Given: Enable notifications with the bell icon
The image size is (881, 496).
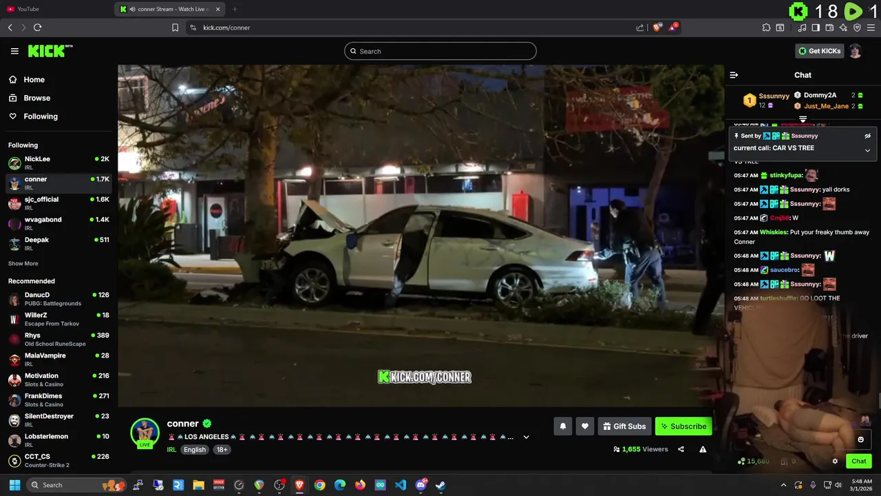Looking at the screenshot, I should tap(562, 426).
